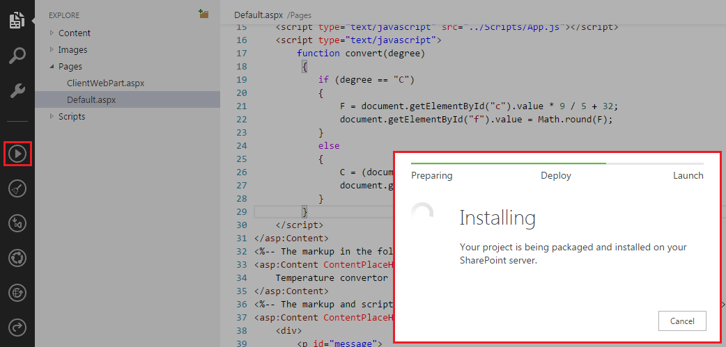This screenshot has height=347, width=726.
Task: Open project Properties wrench icon
Action: [17, 90]
